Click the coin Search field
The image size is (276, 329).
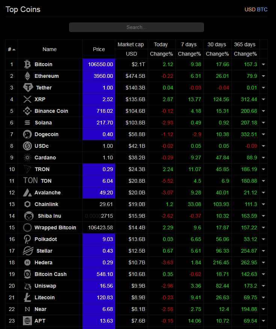coord(136,27)
